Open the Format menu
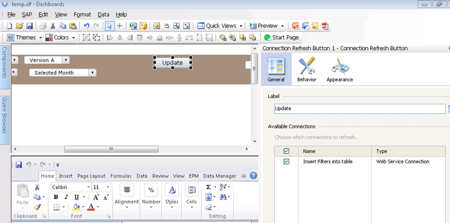The height and width of the screenshot is (223, 450). click(82, 14)
